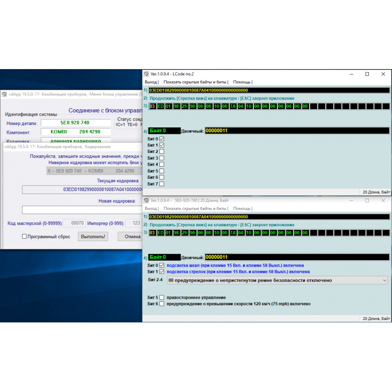Click the app icon of the 5E0-920-740 window
This screenshot has width=392, height=392.
tap(146, 200)
